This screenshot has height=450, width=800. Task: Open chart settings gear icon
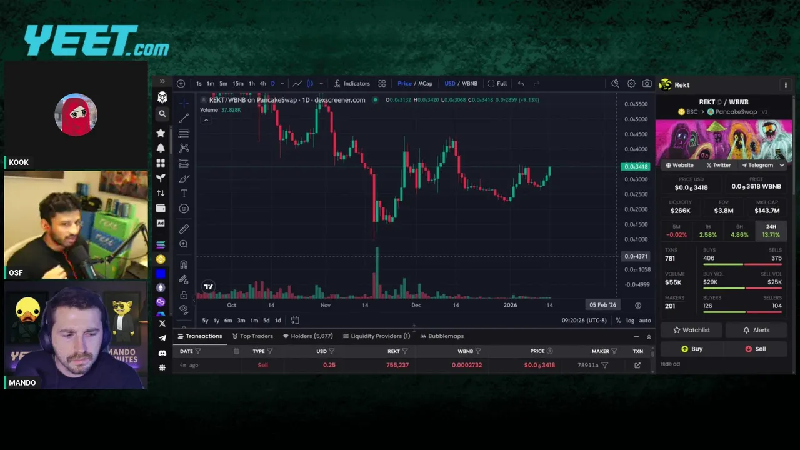pyautogui.click(x=631, y=83)
